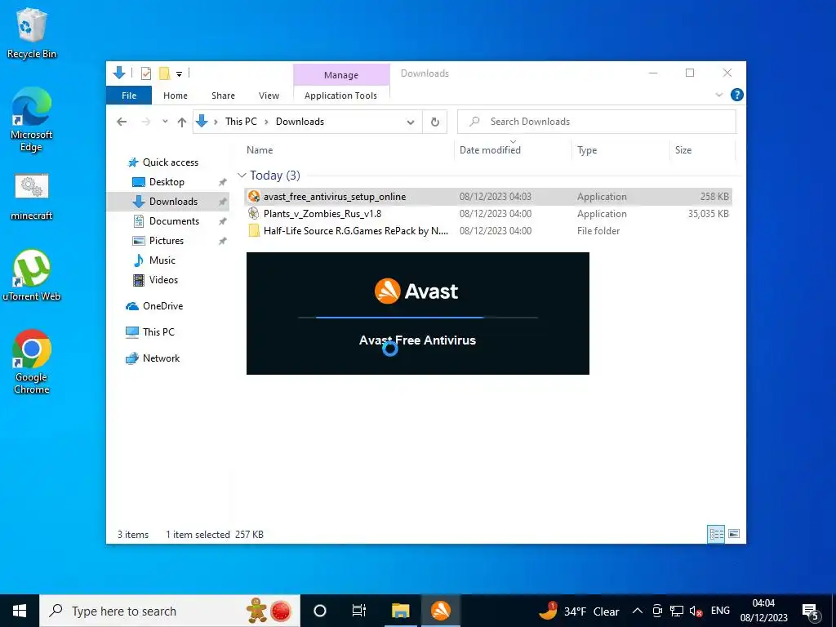Switch to the Home ribbon tab

(176, 96)
